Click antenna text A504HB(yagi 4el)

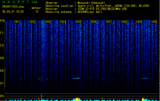90,12
